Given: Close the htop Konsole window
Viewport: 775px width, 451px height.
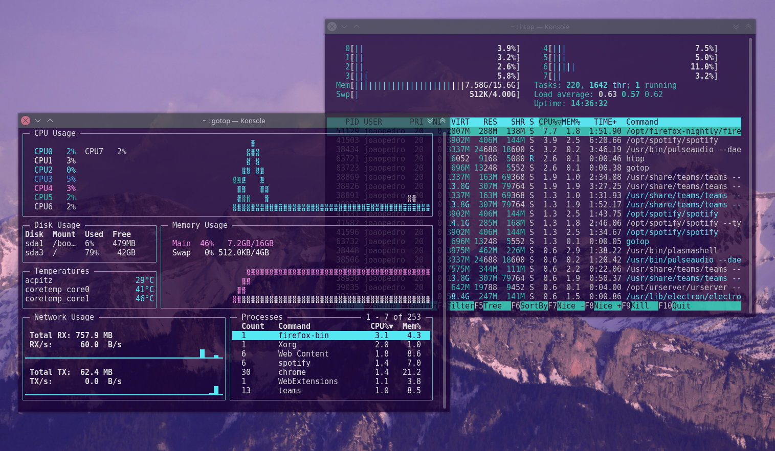Looking at the screenshot, I should pyautogui.click(x=332, y=27).
